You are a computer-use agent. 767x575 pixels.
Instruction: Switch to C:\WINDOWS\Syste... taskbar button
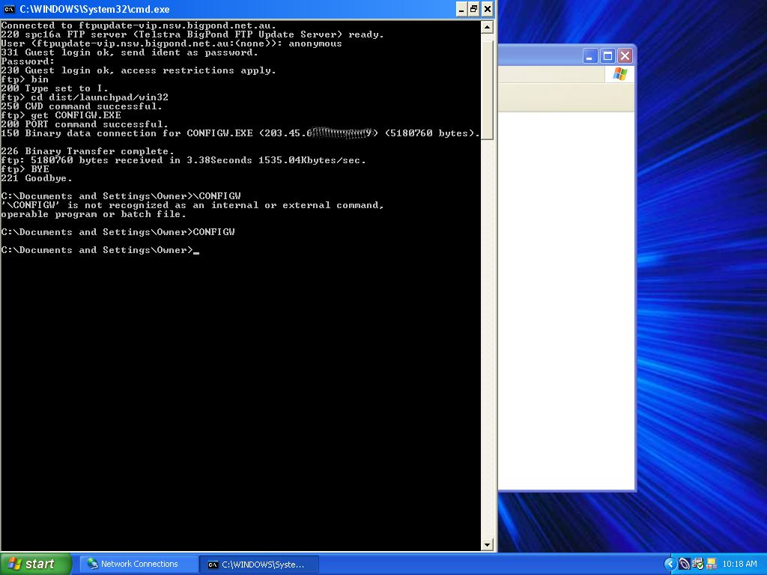point(259,565)
